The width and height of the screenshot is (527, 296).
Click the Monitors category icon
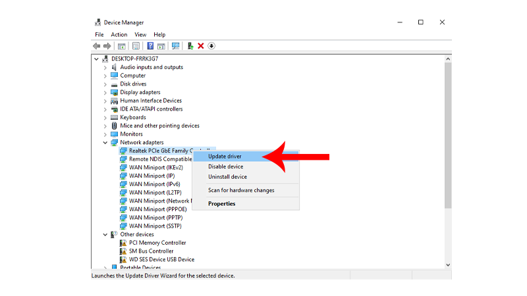[x=114, y=134]
